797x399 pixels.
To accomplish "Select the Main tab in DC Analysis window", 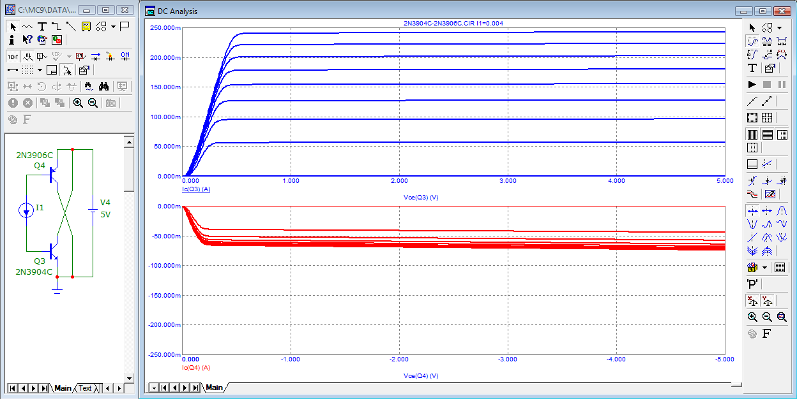I will tap(215, 388).
